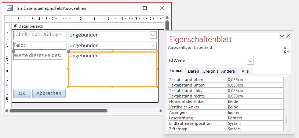Sort properties with the A-Z sort icon
Viewport: 299px width, 138px height.
pos(286,50)
